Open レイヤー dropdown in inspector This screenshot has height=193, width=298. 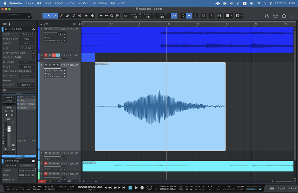(27, 48)
